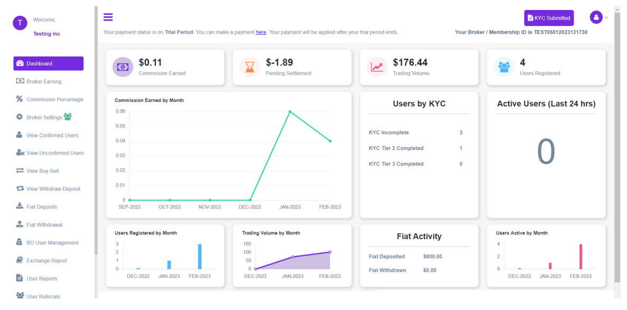Click the Exchange Report book icon
The image size is (627, 310).
click(x=20, y=260)
